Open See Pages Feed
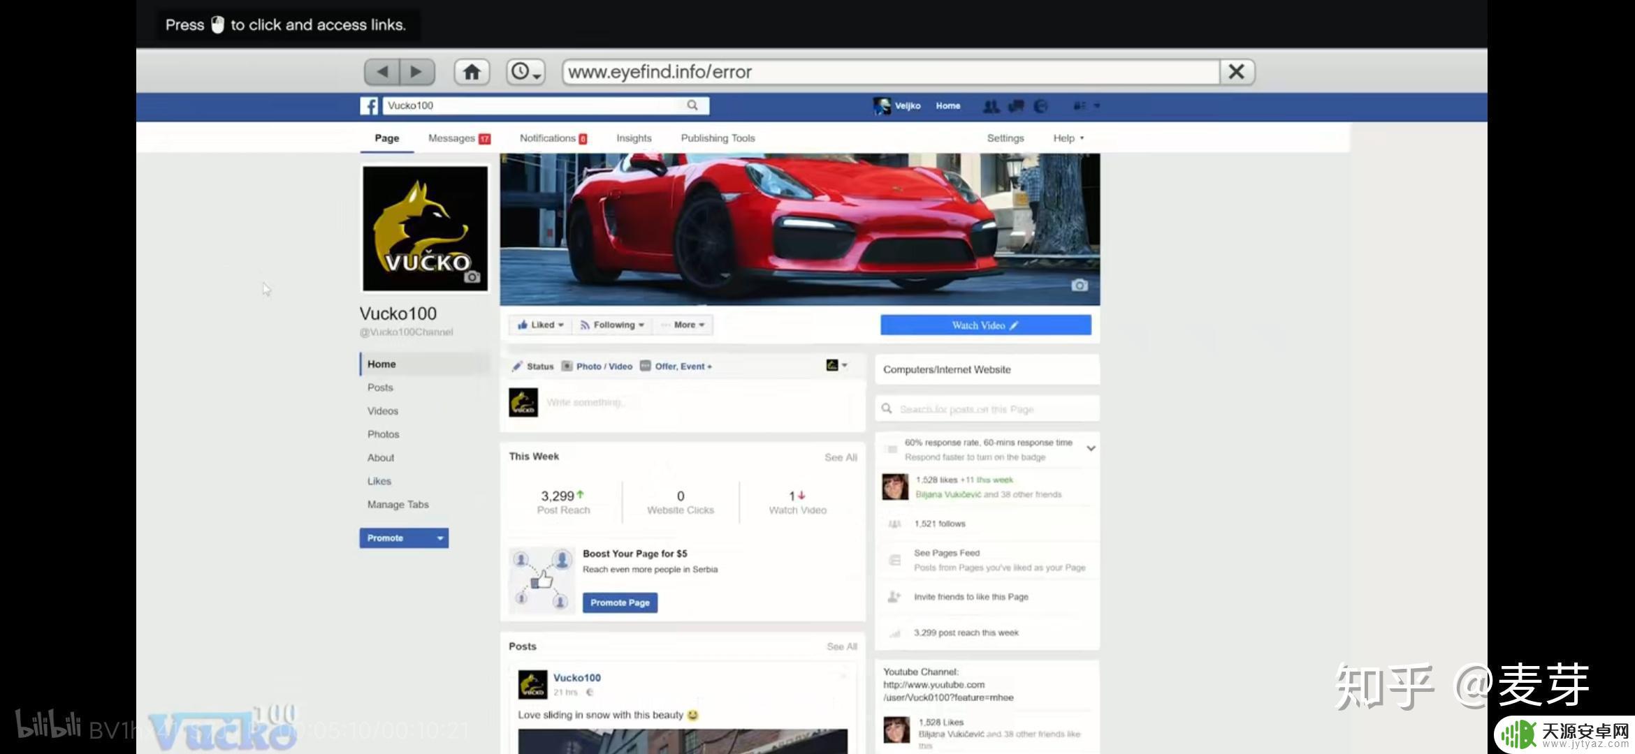 (947, 553)
